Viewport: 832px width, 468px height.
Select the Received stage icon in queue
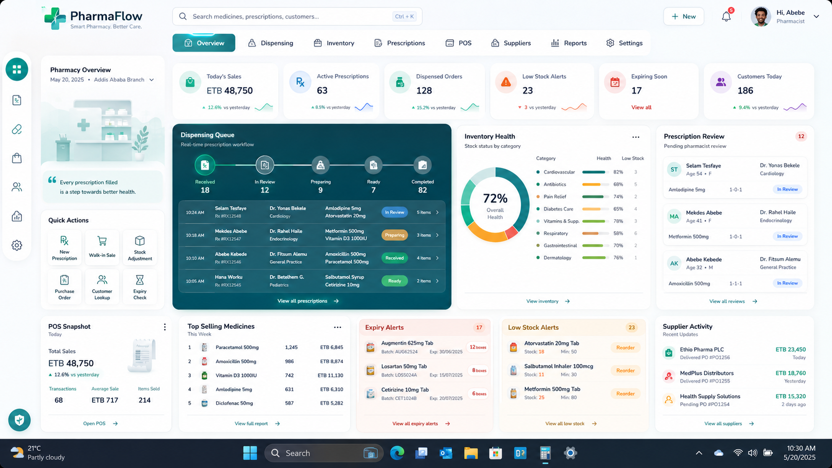coord(205,165)
